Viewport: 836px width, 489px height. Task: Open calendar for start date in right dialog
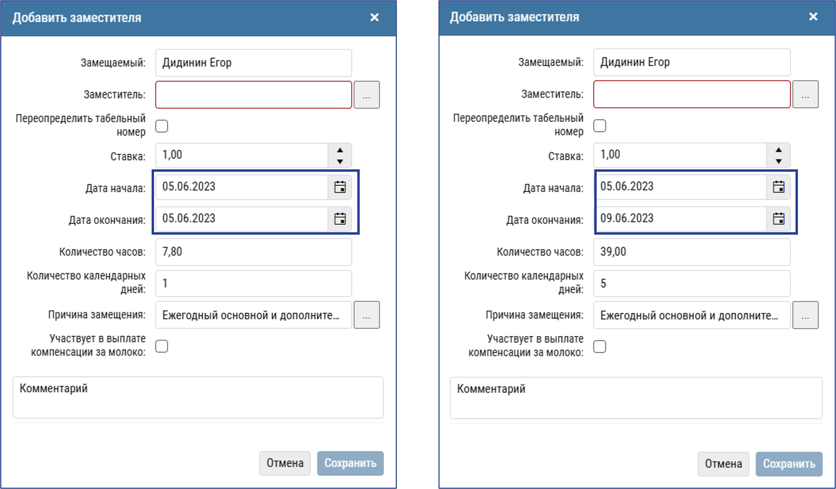[778, 187]
